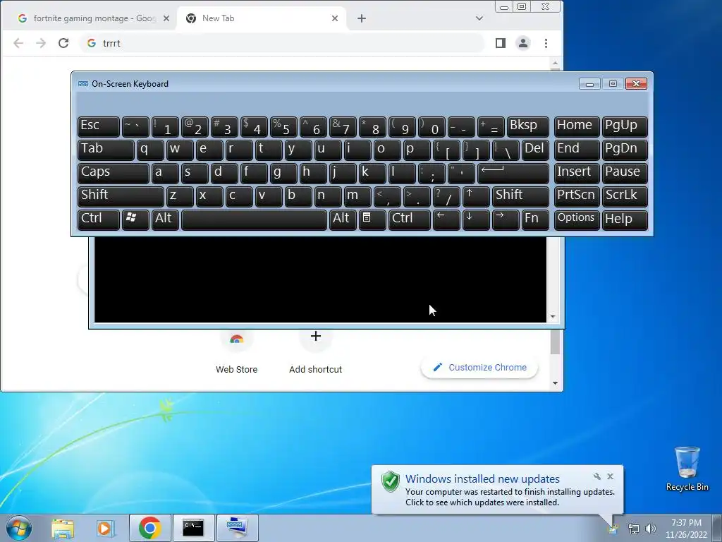The image size is (722, 542).
Task: Toggle the right Alt key
Action: coord(342,220)
